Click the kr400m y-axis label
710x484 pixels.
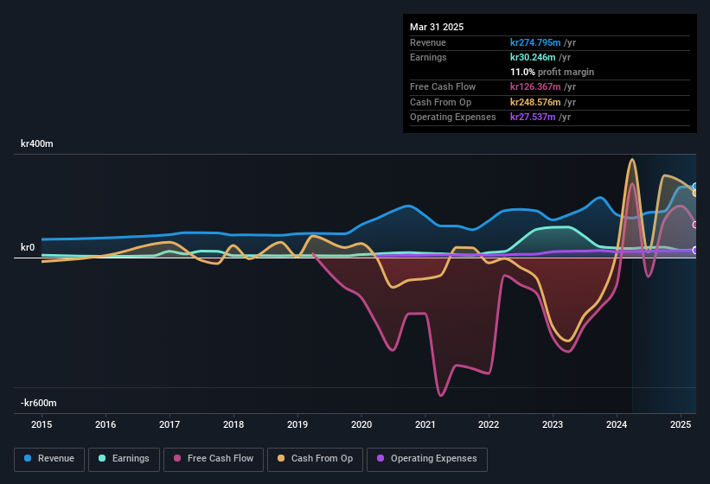37,143
